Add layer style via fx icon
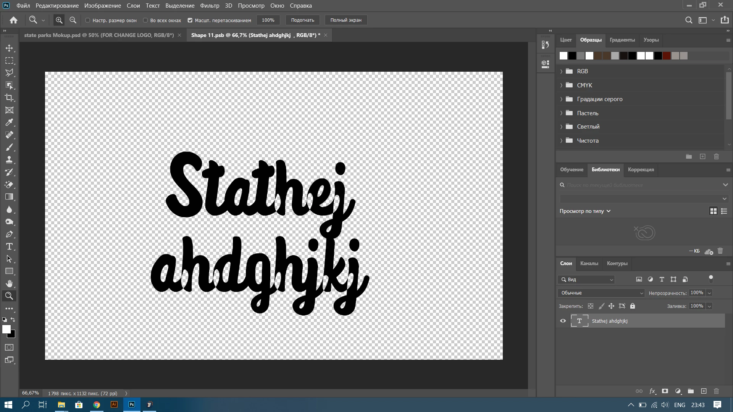Image resolution: width=733 pixels, height=412 pixels. pyautogui.click(x=652, y=391)
